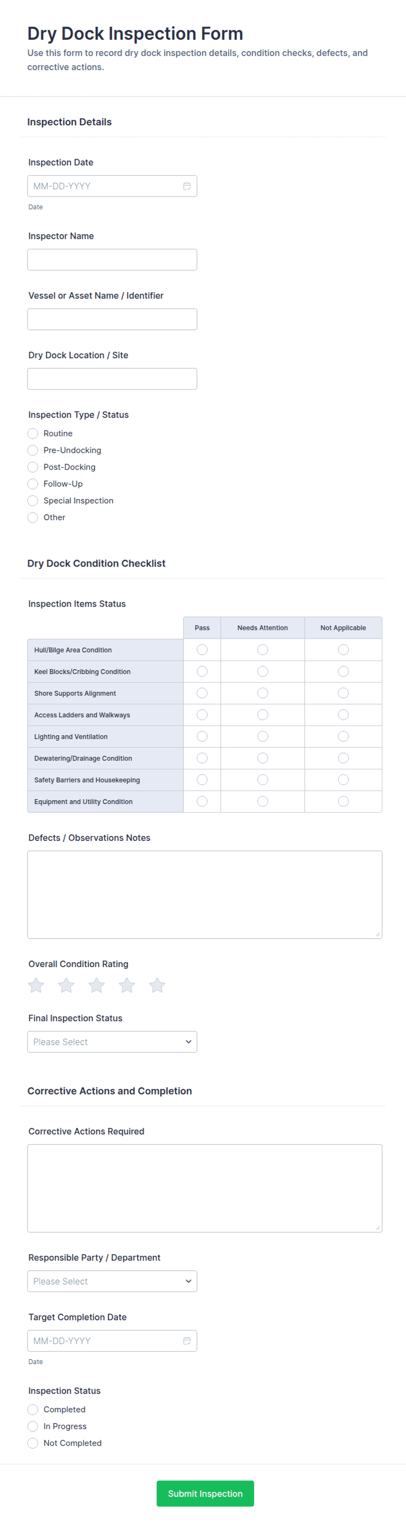Select In Progress inspection status
The width and height of the screenshot is (406, 1528).
[x=33, y=1426]
